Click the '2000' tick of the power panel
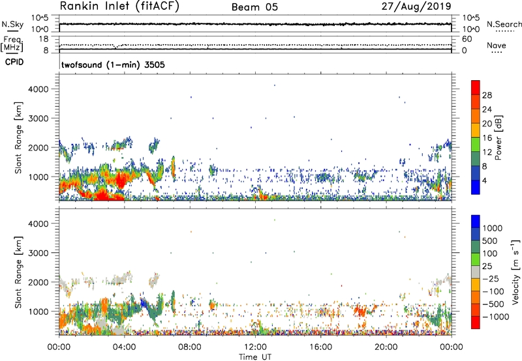This screenshot has height=361, width=522. pos(38,147)
